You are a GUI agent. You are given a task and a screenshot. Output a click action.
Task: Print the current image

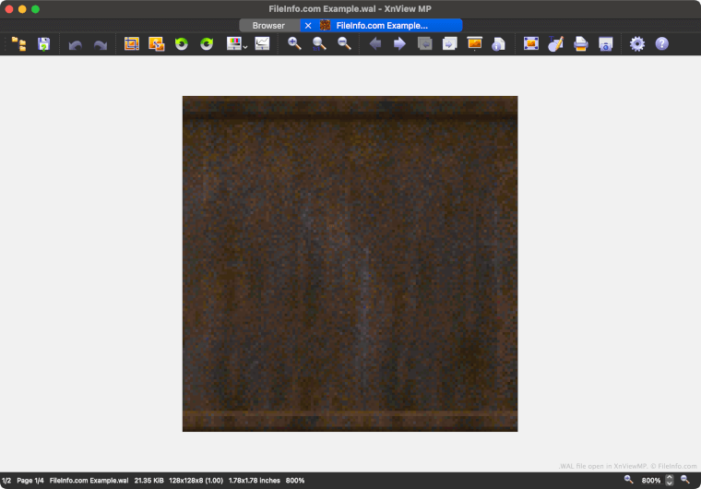pyautogui.click(x=581, y=43)
